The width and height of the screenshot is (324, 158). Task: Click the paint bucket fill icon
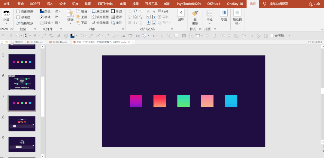click(82, 36)
